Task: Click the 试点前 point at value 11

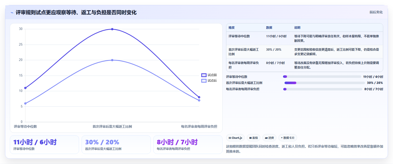Action: click(25, 88)
